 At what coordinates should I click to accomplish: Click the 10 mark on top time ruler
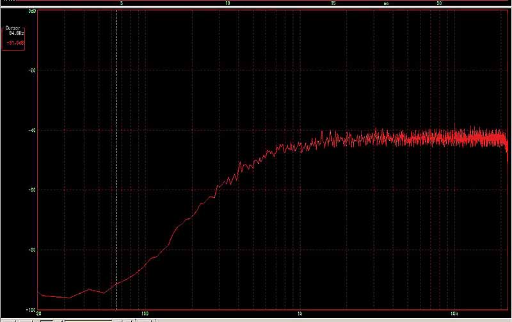click(228, 3)
